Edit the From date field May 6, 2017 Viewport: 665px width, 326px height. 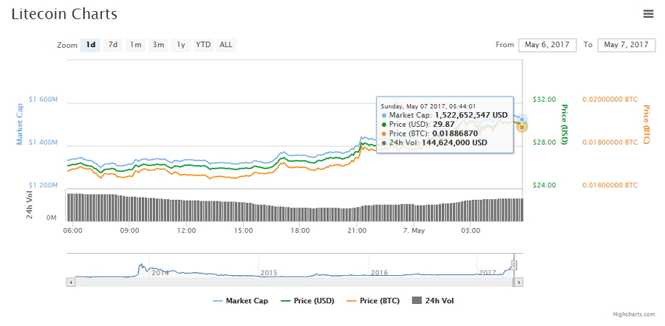click(x=547, y=45)
